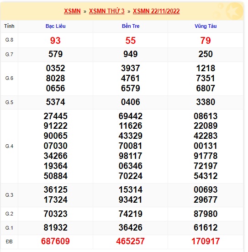The height and width of the screenshot is (252, 248).
Task: Select G.4 number 19364
Action: 55,166
